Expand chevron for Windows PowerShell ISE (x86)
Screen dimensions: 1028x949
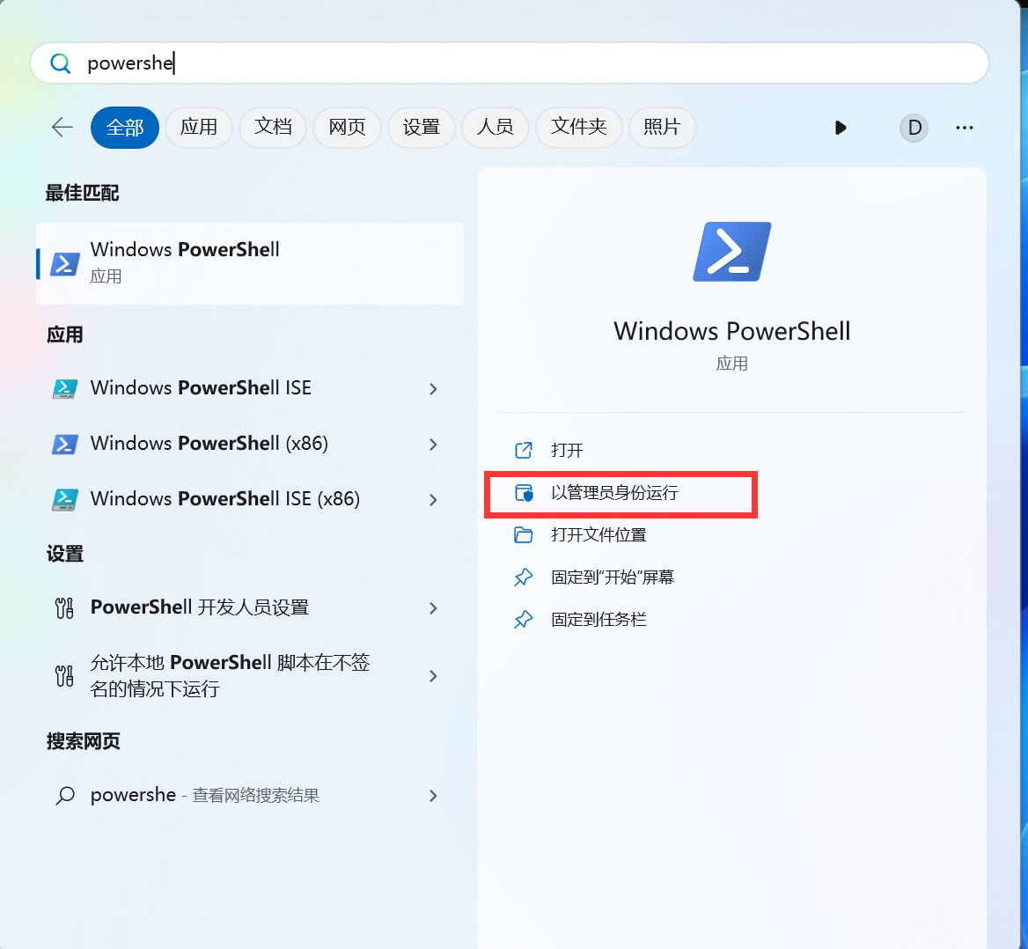coord(433,500)
